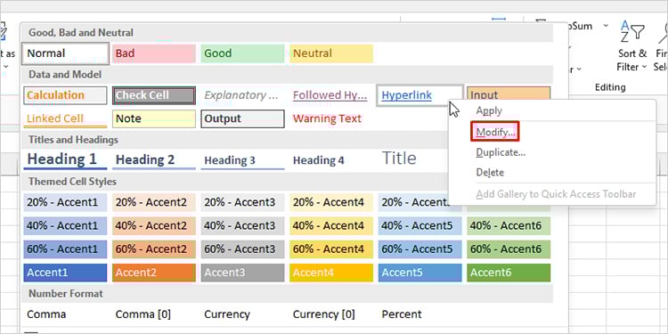Apply the 40% - Accent5 style
This screenshot has height=334, width=668.
(x=420, y=226)
